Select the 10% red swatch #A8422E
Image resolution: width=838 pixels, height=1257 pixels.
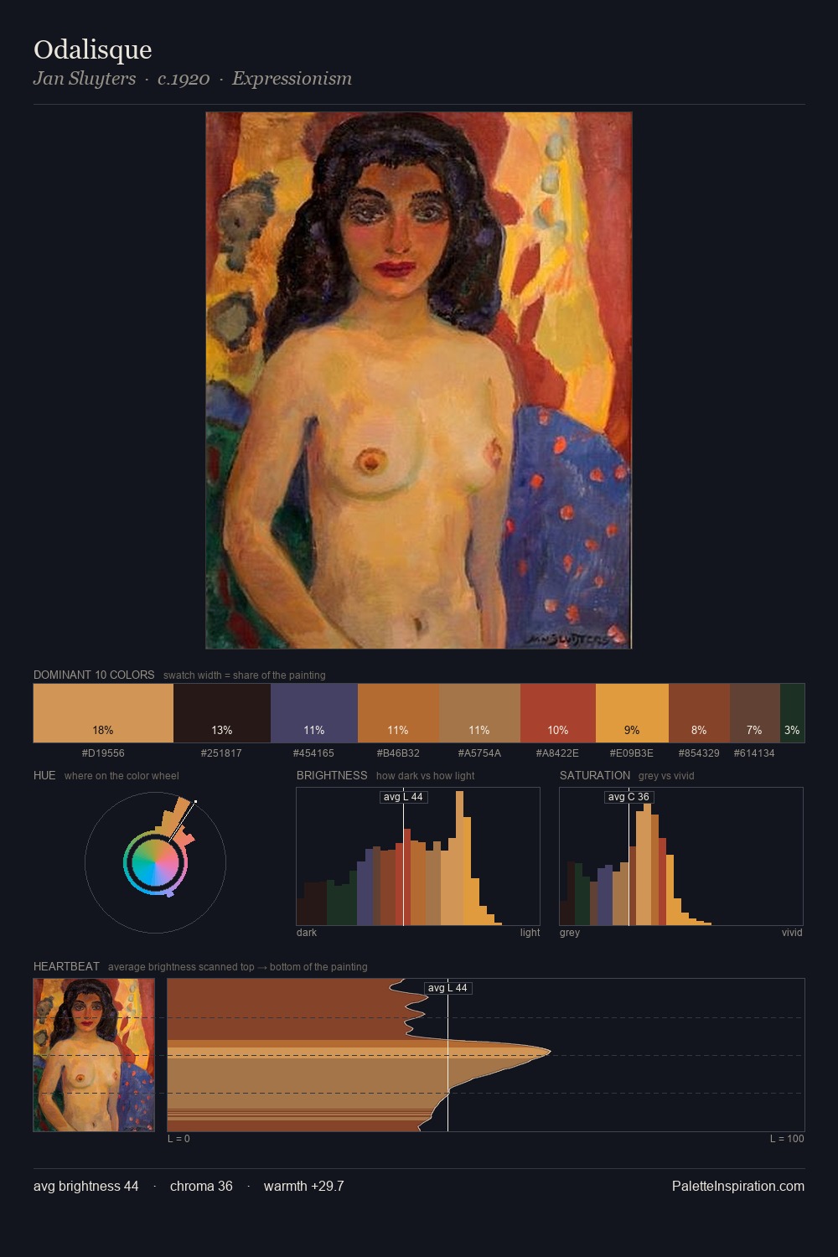[x=558, y=713]
